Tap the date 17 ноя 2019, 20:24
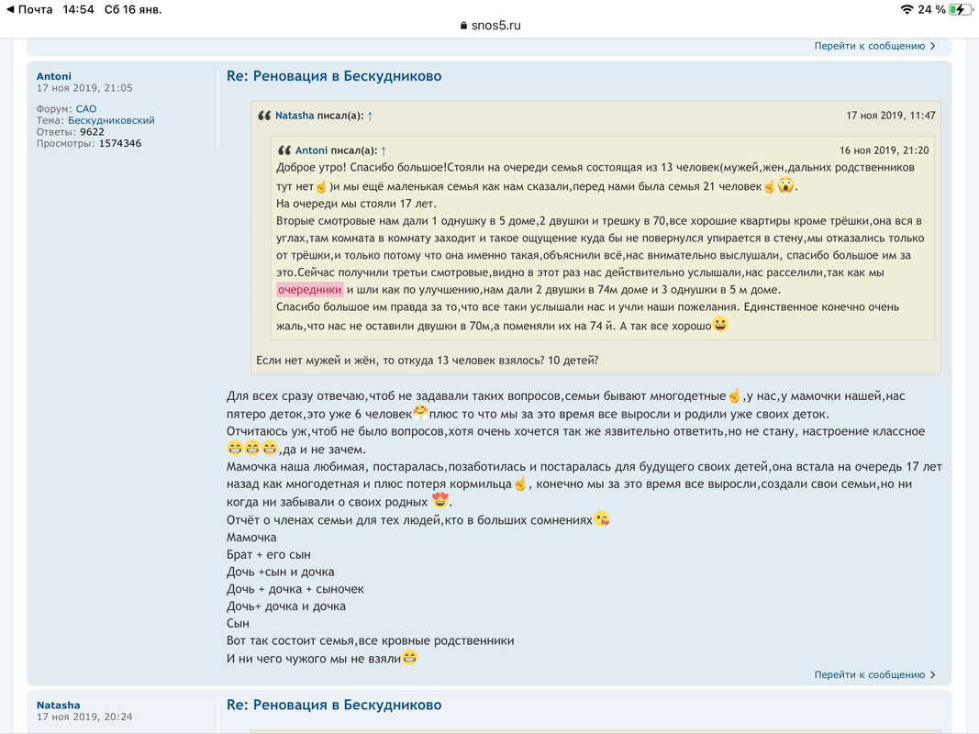Viewport: 979px width, 734px height. [x=84, y=717]
